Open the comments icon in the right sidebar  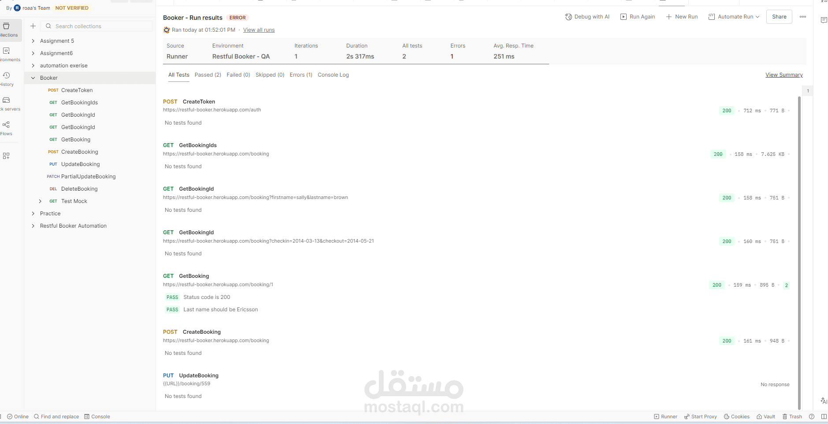pos(824,20)
